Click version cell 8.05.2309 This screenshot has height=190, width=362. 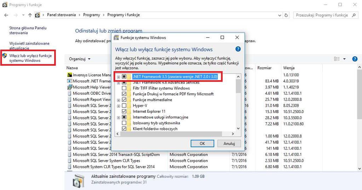click(x=291, y=106)
